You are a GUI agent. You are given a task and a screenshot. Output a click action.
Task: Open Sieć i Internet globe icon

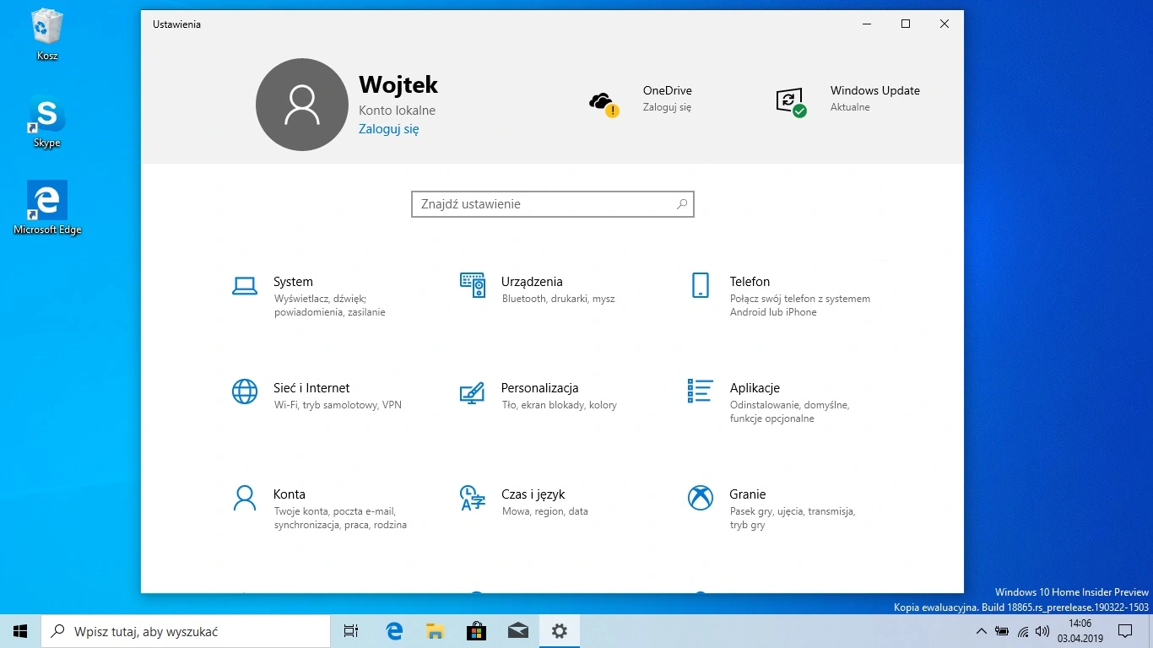click(x=245, y=391)
